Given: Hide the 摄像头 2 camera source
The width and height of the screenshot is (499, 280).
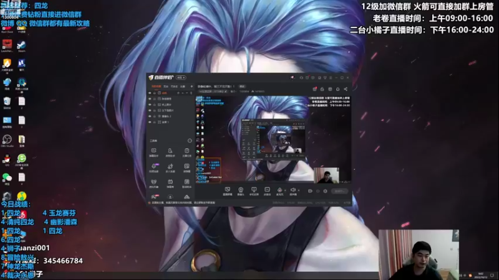Looking at the screenshot, I should tap(150, 116).
